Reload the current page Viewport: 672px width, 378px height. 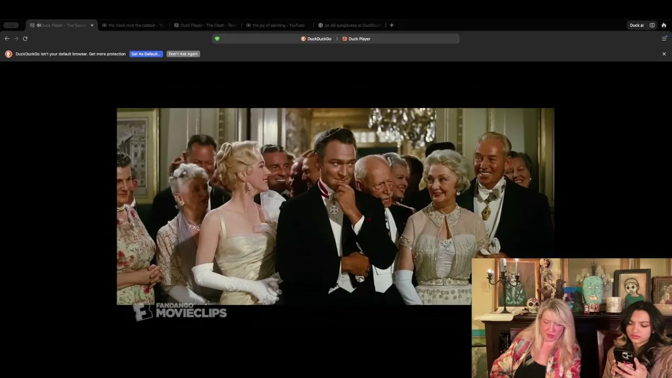25,38
